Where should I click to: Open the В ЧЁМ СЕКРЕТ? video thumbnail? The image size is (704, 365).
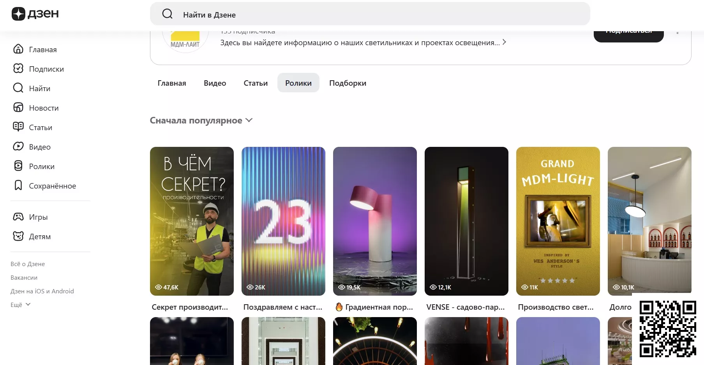click(192, 221)
